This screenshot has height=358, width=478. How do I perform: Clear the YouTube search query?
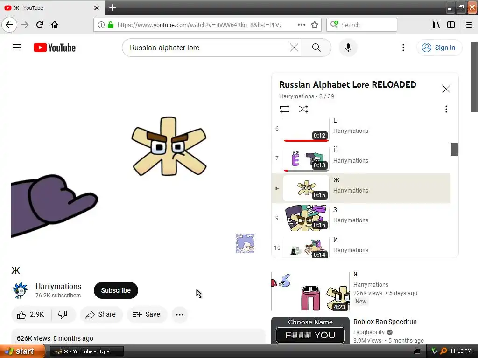pos(294,48)
